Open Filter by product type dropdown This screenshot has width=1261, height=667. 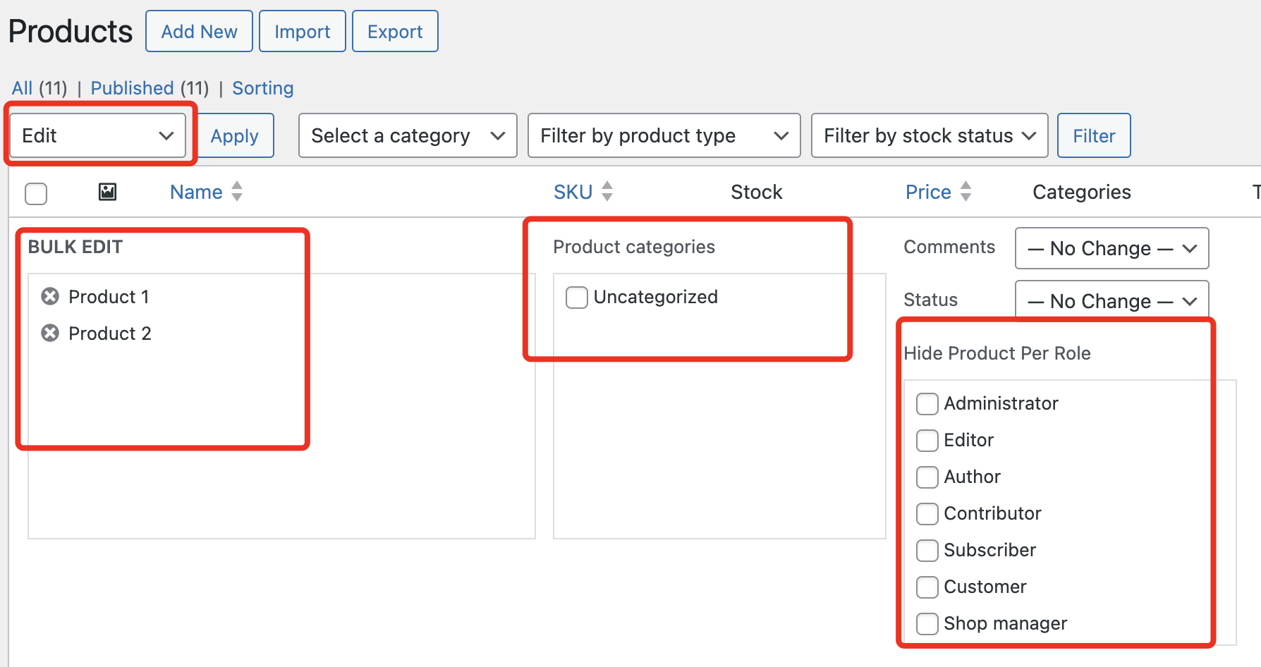point(664,135)
